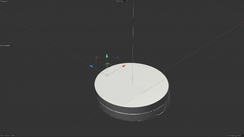Click the green-marked plane band on the Y axis
Screen dimensions: 244x137
pos(107,64)
